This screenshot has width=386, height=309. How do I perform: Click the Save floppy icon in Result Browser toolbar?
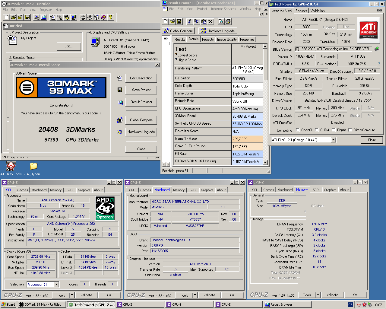(179, 21)
